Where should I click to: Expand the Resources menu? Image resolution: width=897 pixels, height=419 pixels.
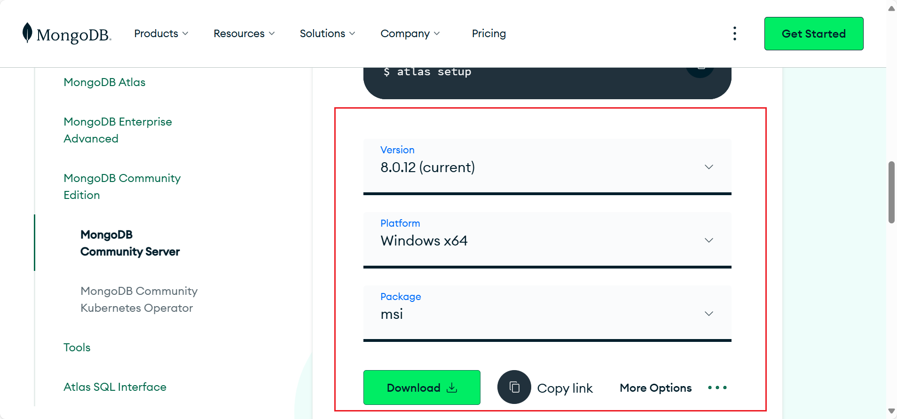[244, 33]
